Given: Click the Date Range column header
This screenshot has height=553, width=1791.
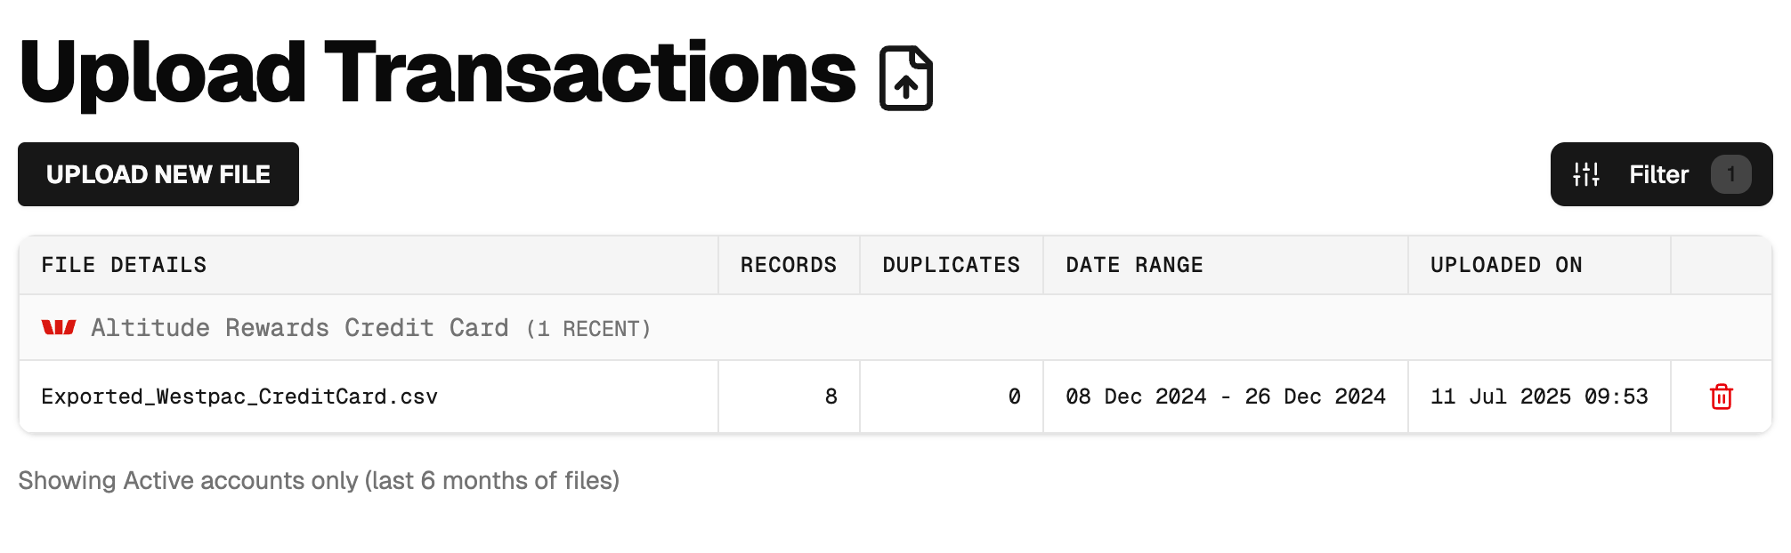Looking at the screenshot, I should click(x=1134, y=265).
